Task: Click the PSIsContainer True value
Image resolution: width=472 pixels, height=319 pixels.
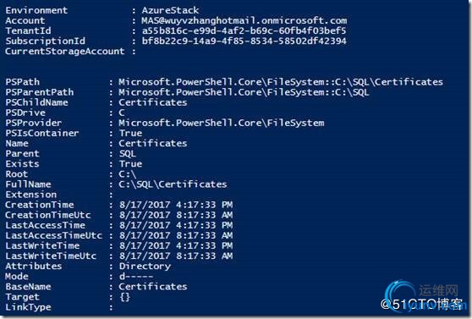Action: tap(130, 133)
